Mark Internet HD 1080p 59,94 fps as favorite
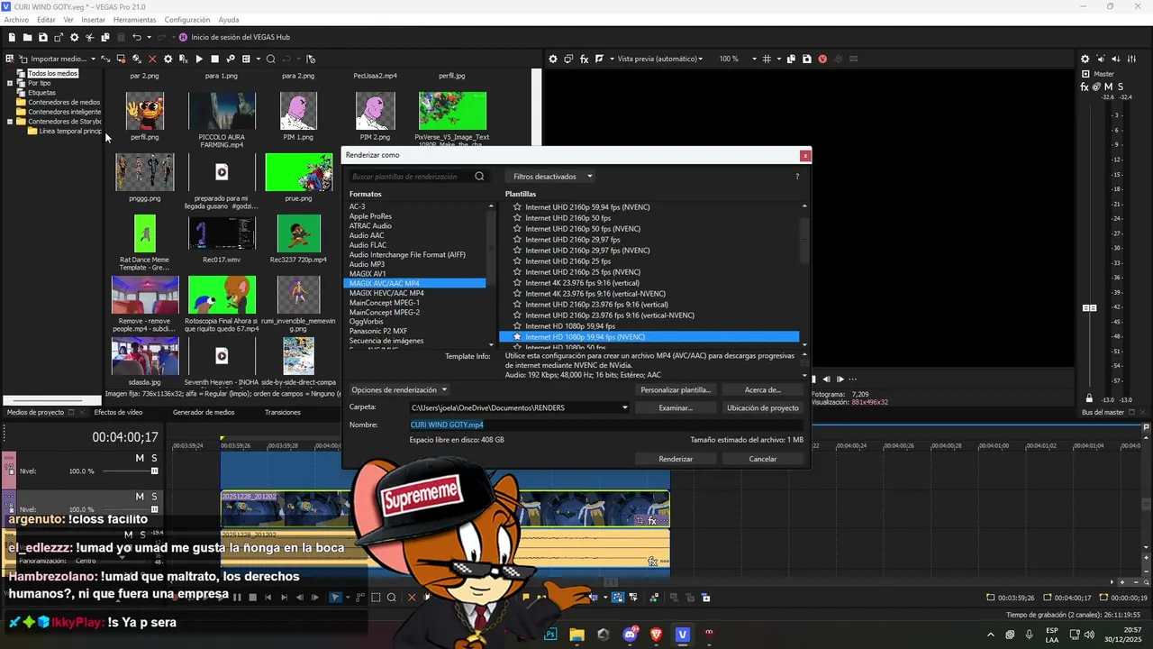 tap(517, 326)
